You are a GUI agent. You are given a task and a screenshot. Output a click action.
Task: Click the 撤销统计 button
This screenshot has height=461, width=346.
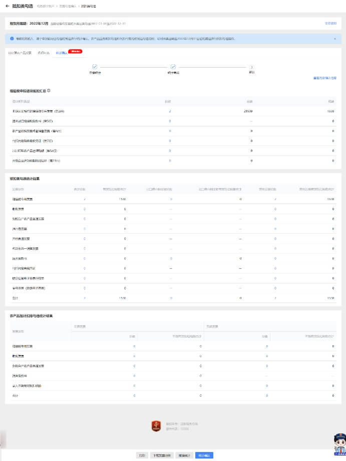pos(184,455)
